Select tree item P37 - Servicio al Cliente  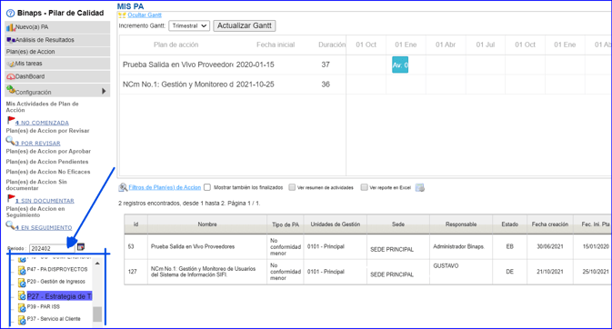tap(54, 319)
